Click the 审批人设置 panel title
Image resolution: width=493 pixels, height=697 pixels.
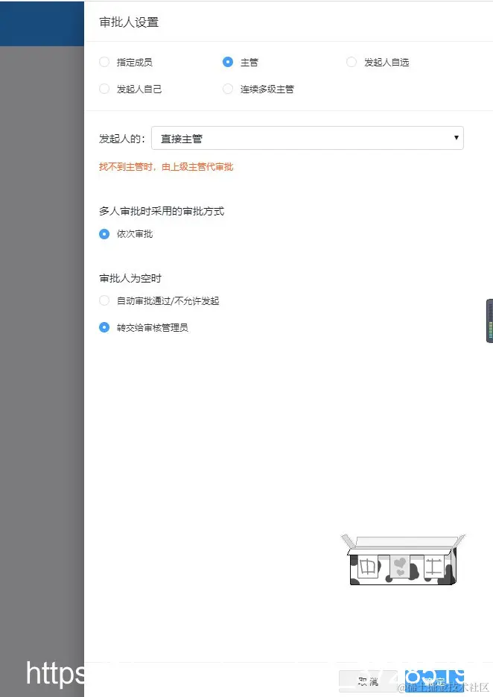tap(129, 22)
